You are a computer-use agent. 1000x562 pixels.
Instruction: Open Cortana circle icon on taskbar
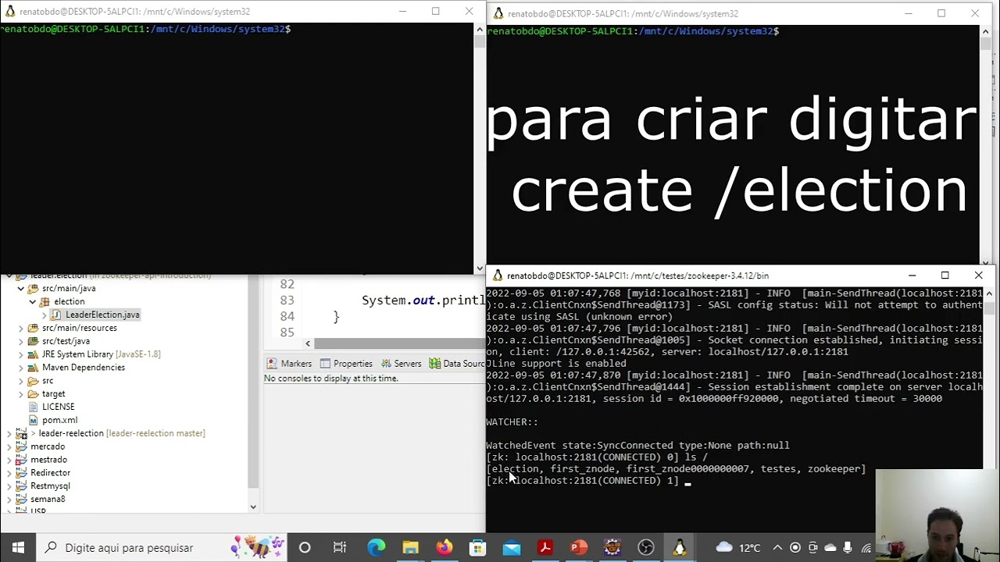pyautogui.click(x=305, y=548)
